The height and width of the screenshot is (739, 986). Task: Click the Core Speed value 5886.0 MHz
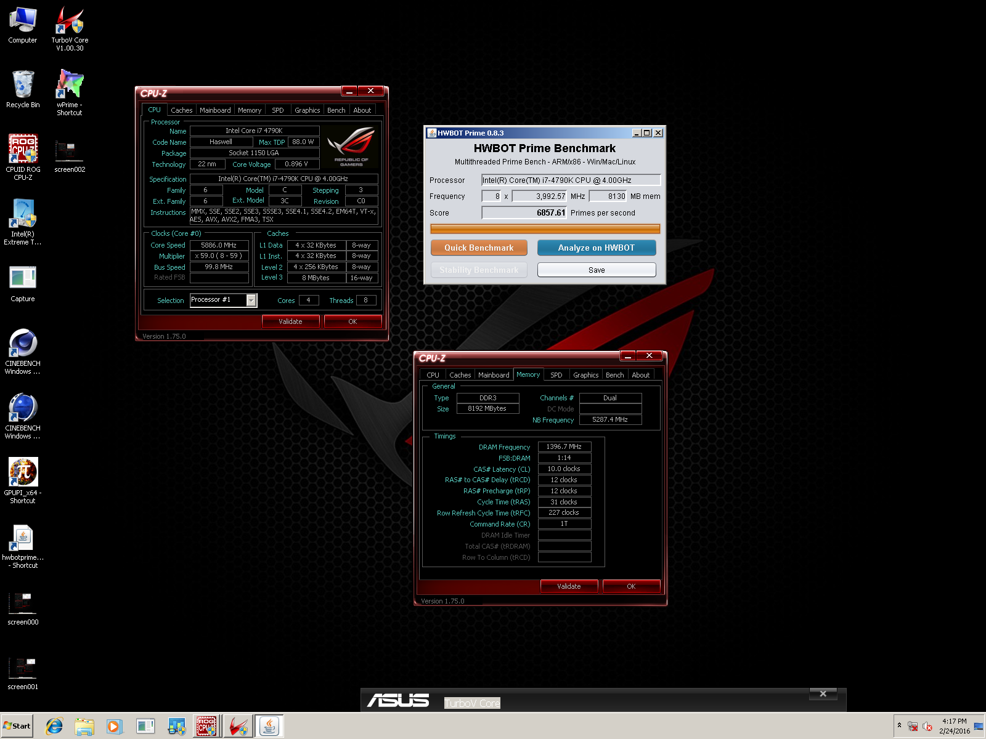point(219,245)
